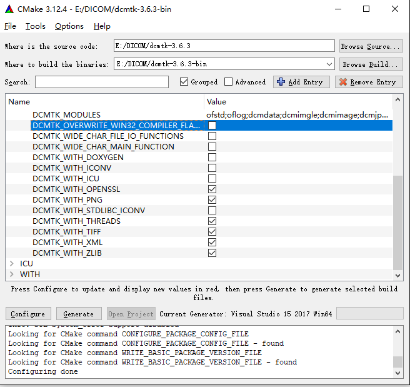This screenshot has width=410, height=387.
Task: Click the blue plus Add Entry icon
Action: (x=281, y=82)
